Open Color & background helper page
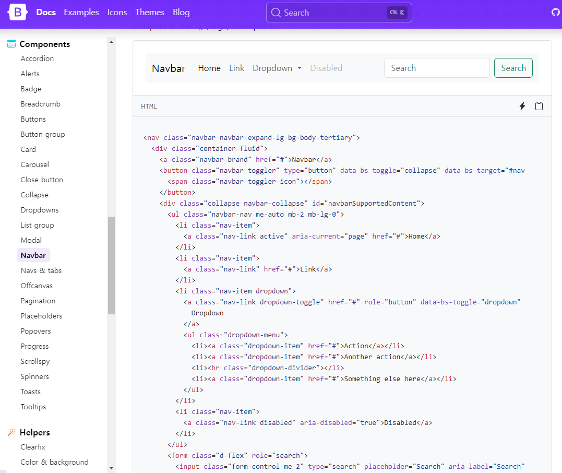 click(54, 462)
